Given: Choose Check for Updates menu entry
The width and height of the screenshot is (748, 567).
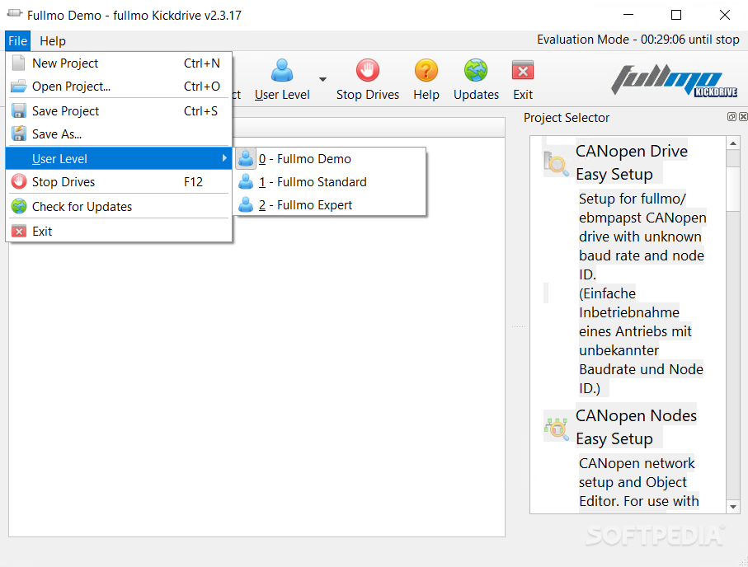Looking at the screenshot, I should (x=118, y=207).
